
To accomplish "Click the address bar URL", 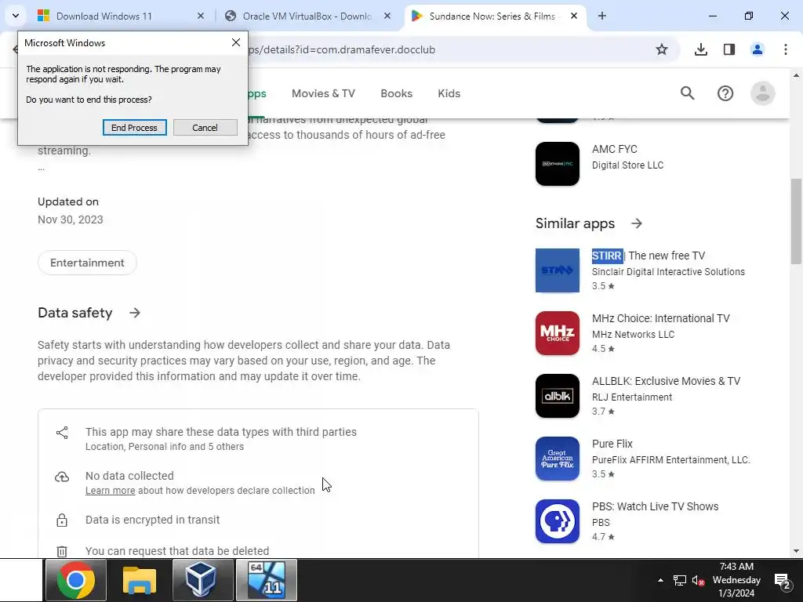I will point(342,49).
